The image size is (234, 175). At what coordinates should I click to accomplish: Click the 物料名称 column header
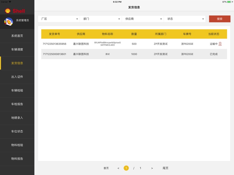click(x=107, y=34)
